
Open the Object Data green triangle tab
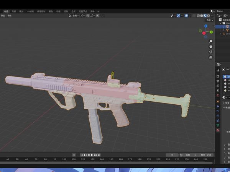218,125
